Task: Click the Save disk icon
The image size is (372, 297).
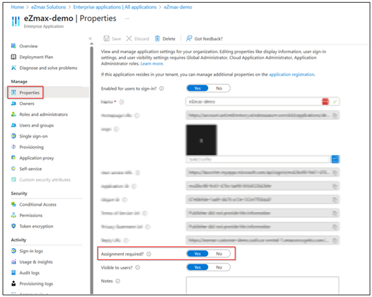Action: (x=107, y=38)
